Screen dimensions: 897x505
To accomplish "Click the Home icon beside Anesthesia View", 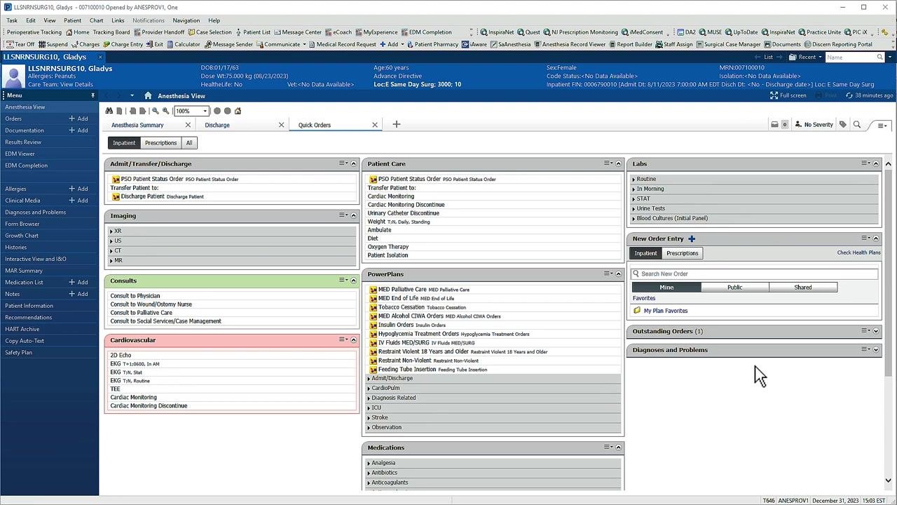I will click(x=148, y=95).
